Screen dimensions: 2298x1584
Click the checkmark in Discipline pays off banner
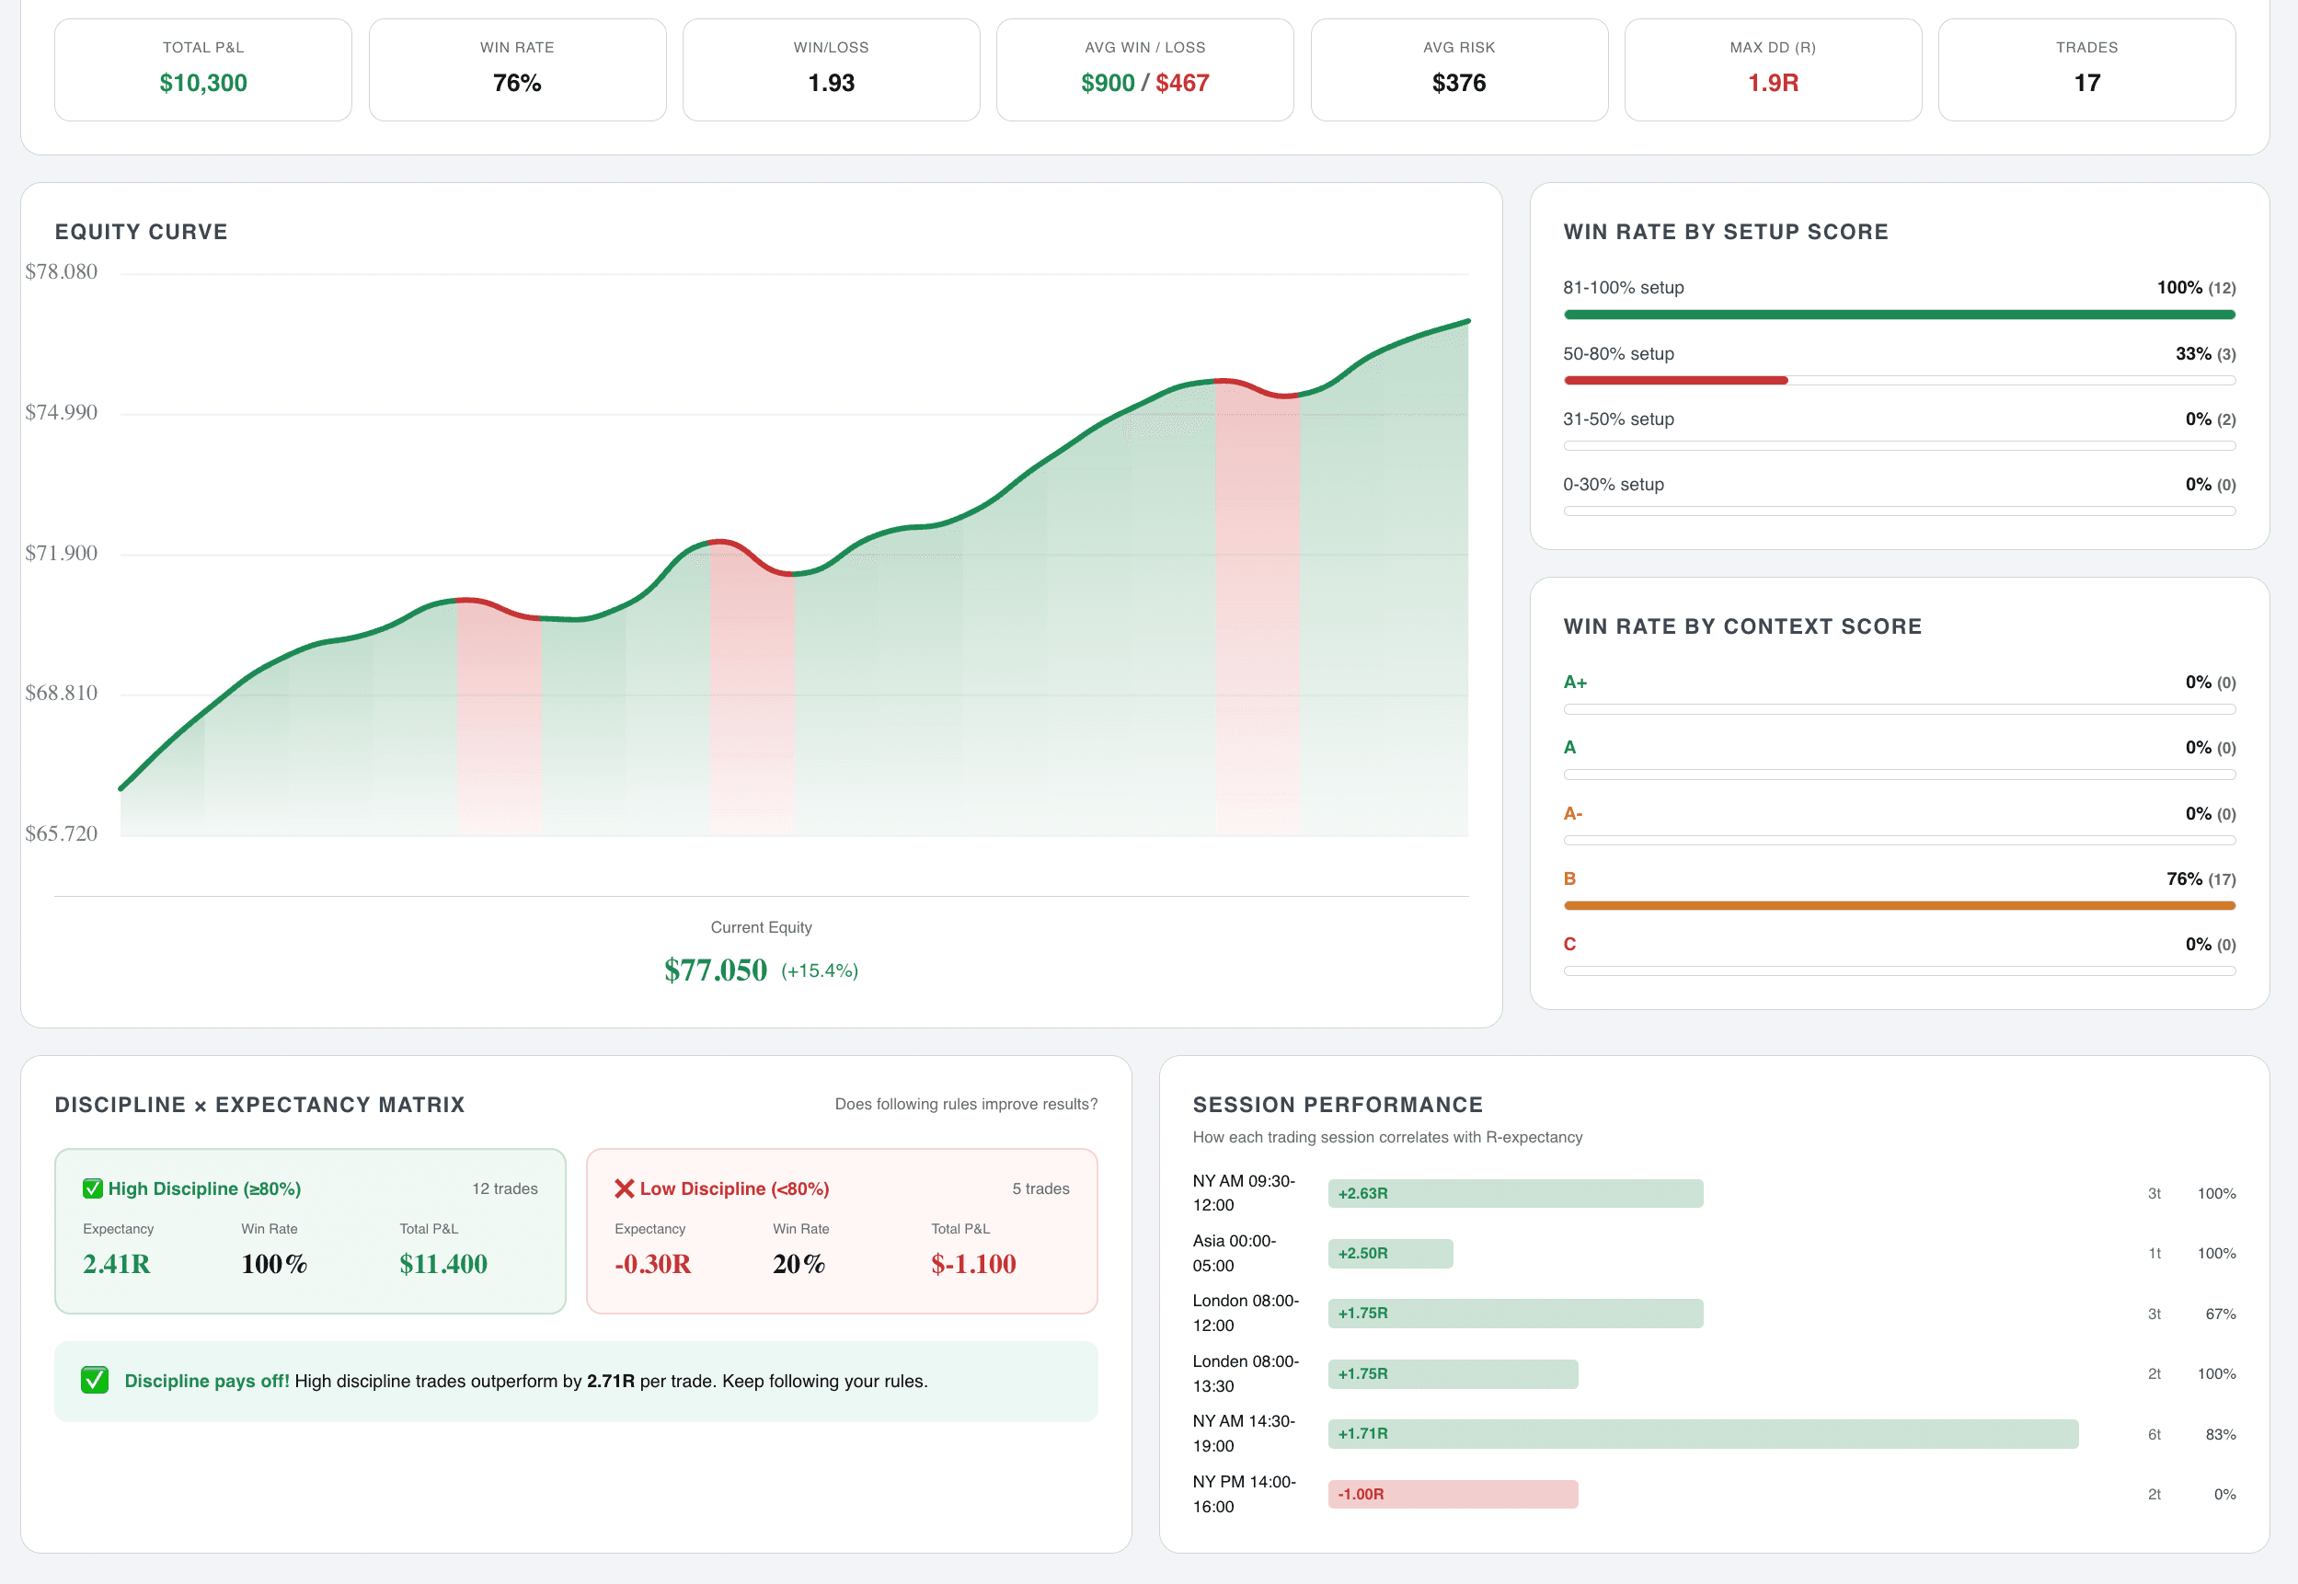(95, 1381)
